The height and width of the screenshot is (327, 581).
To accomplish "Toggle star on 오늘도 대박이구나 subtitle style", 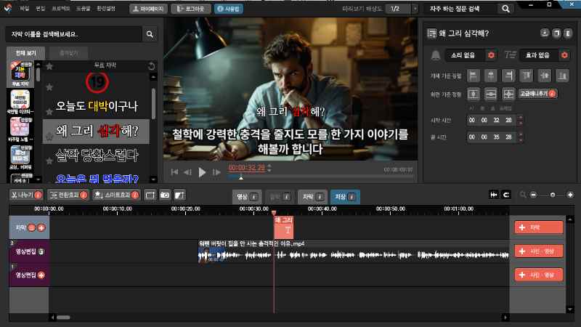I will pos(49,112).
